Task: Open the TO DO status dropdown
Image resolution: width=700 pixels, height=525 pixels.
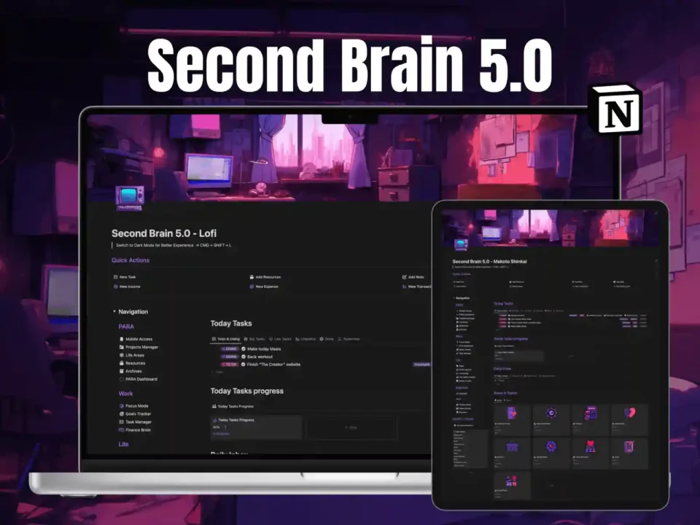Action: pos(230,364)
